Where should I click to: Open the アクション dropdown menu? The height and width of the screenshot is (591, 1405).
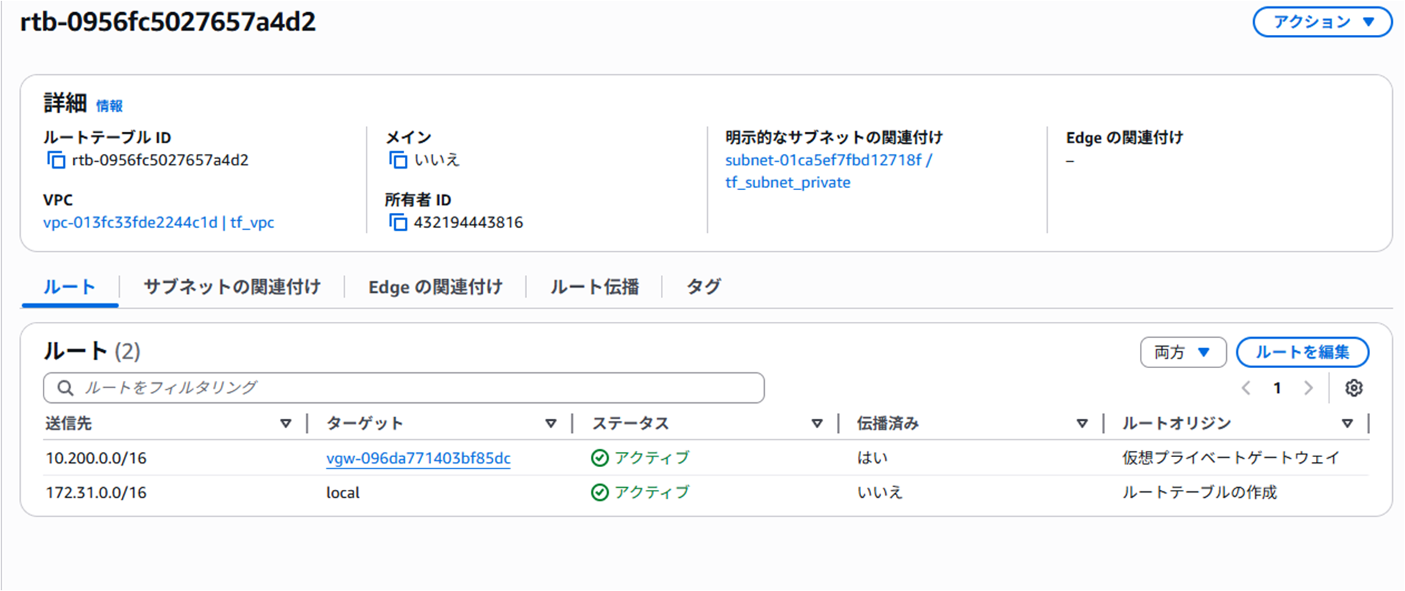point(1322,22)
